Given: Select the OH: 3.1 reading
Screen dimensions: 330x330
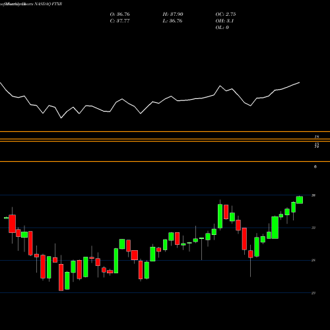Looking at the screenshot, I should 224,21.
